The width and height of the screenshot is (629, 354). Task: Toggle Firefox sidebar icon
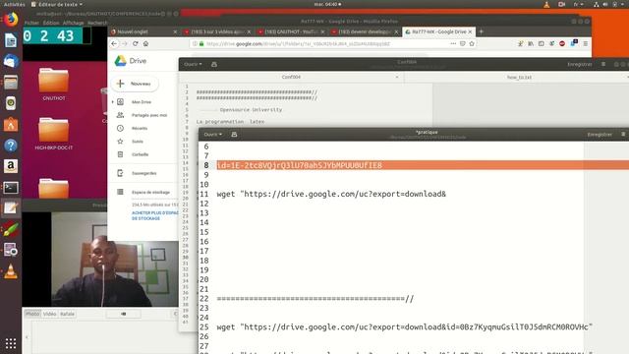(542, 43)
